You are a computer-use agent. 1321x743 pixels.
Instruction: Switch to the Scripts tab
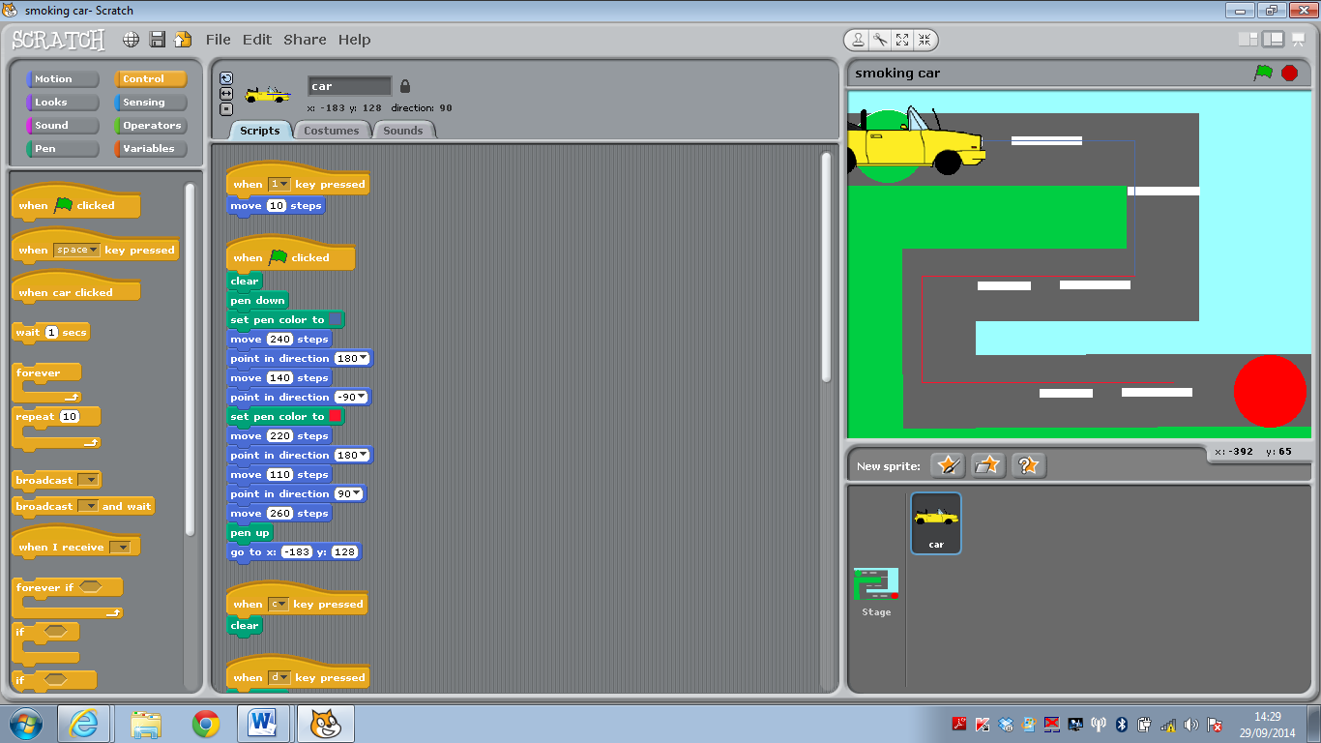coord(259,131)
